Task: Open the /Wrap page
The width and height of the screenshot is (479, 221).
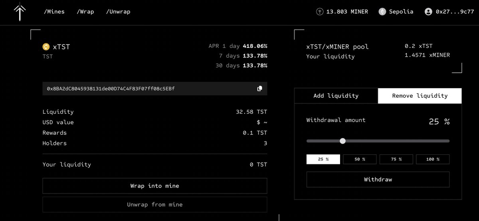Action: point(85,12)
